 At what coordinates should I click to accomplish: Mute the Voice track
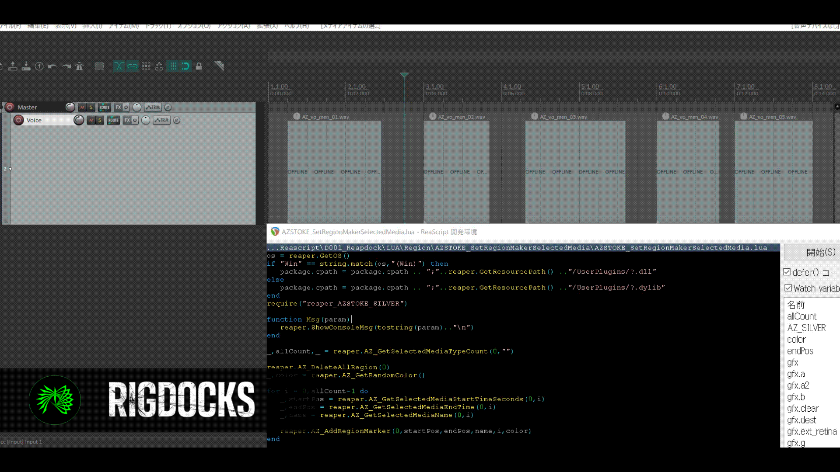tap(91, 120)
